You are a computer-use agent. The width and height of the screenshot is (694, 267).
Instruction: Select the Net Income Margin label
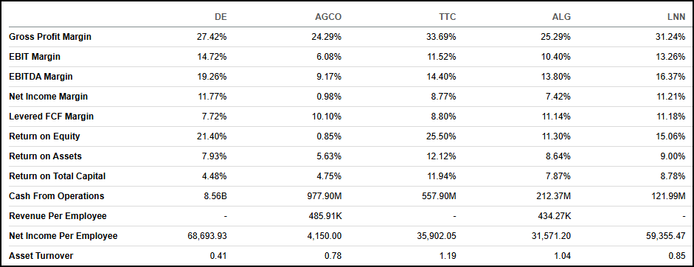click(x=48, y=97)
